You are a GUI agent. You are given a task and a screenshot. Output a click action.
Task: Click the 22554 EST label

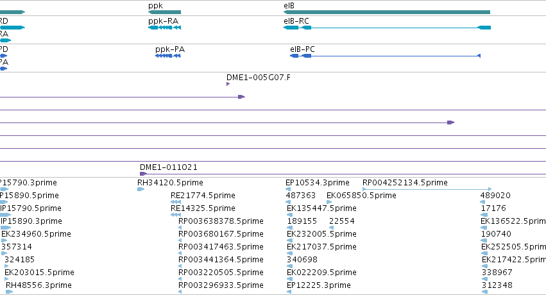pyautogui.click(x=341, y=221)
